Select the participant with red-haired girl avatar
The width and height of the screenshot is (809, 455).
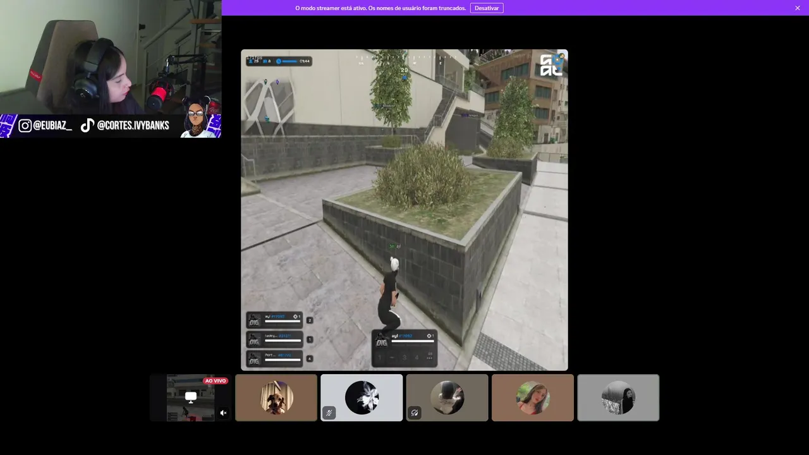533,397
